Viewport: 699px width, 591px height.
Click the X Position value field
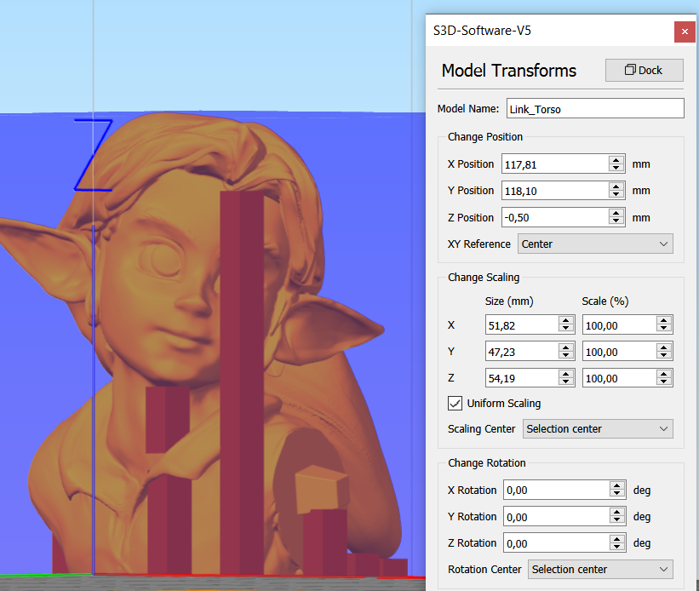click(x=555, y=164)
